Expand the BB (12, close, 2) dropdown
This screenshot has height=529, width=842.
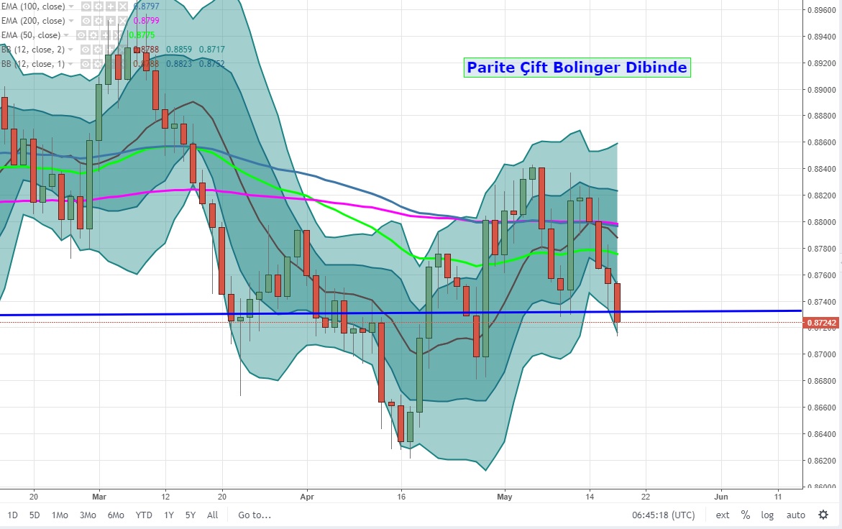click(71, 50)
